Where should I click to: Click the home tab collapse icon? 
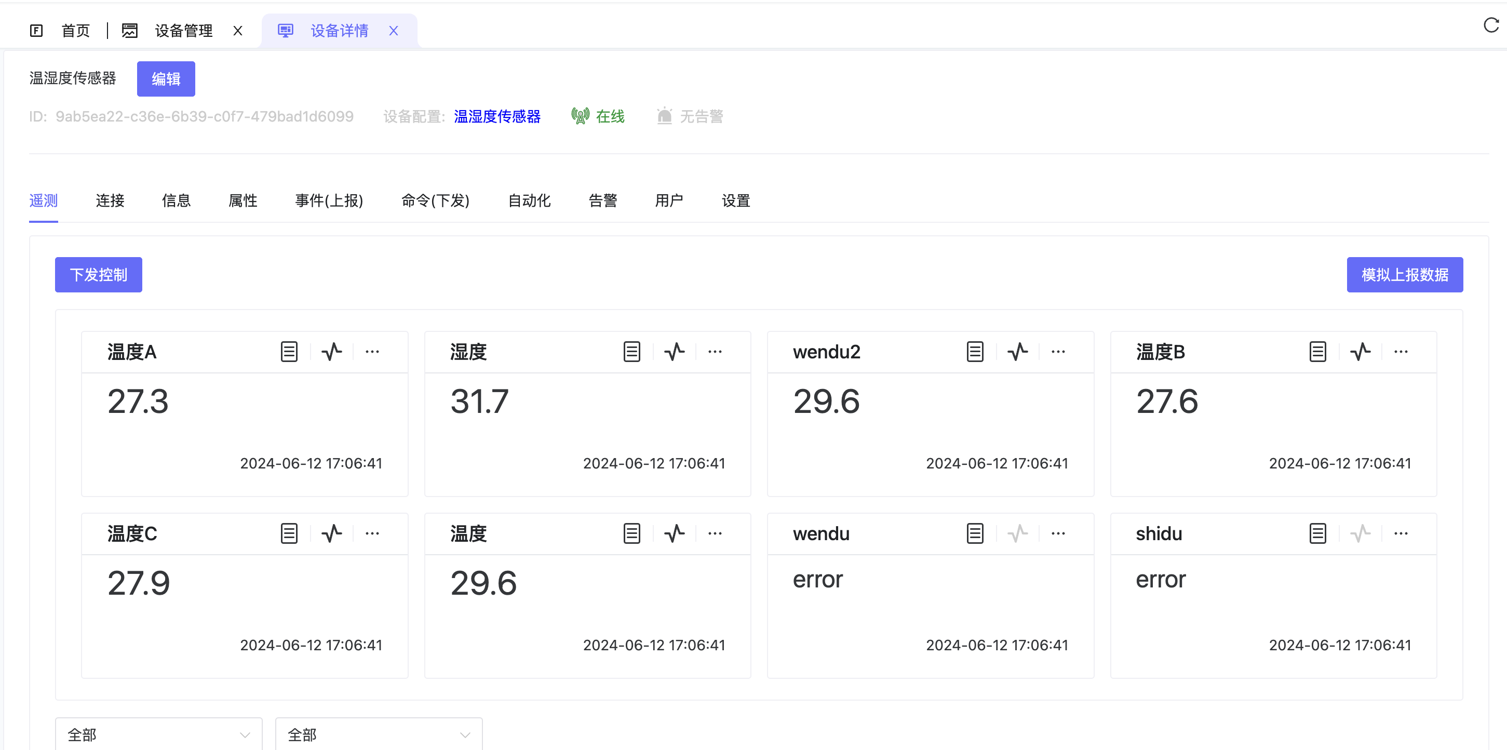pyautogui.click(x=36, y=31)
